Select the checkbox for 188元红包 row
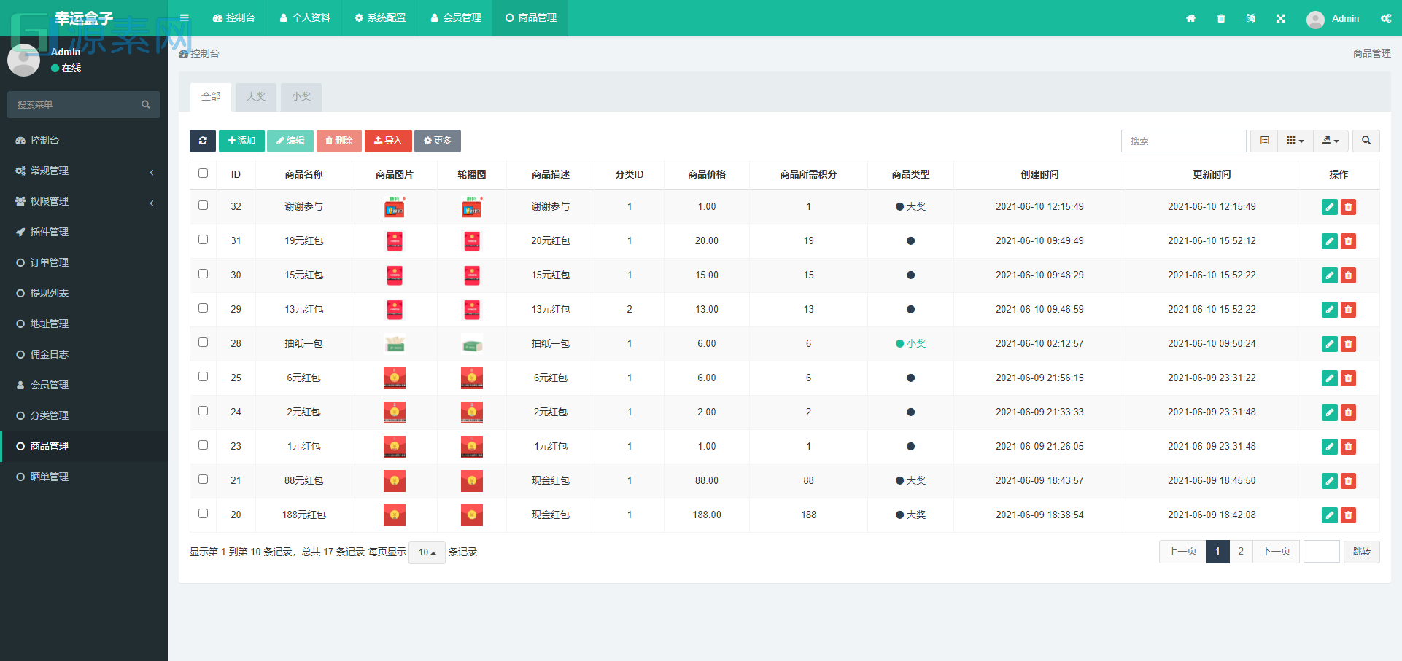This screenshot has height=661, width=1402. 204,514
